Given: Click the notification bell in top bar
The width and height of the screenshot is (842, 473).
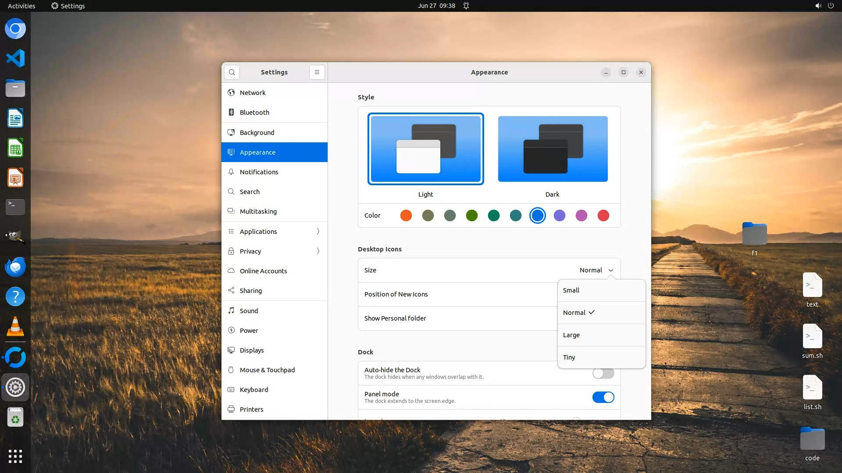Looking at the screenshot, I should pyautogui.click(x=466, y=6).
